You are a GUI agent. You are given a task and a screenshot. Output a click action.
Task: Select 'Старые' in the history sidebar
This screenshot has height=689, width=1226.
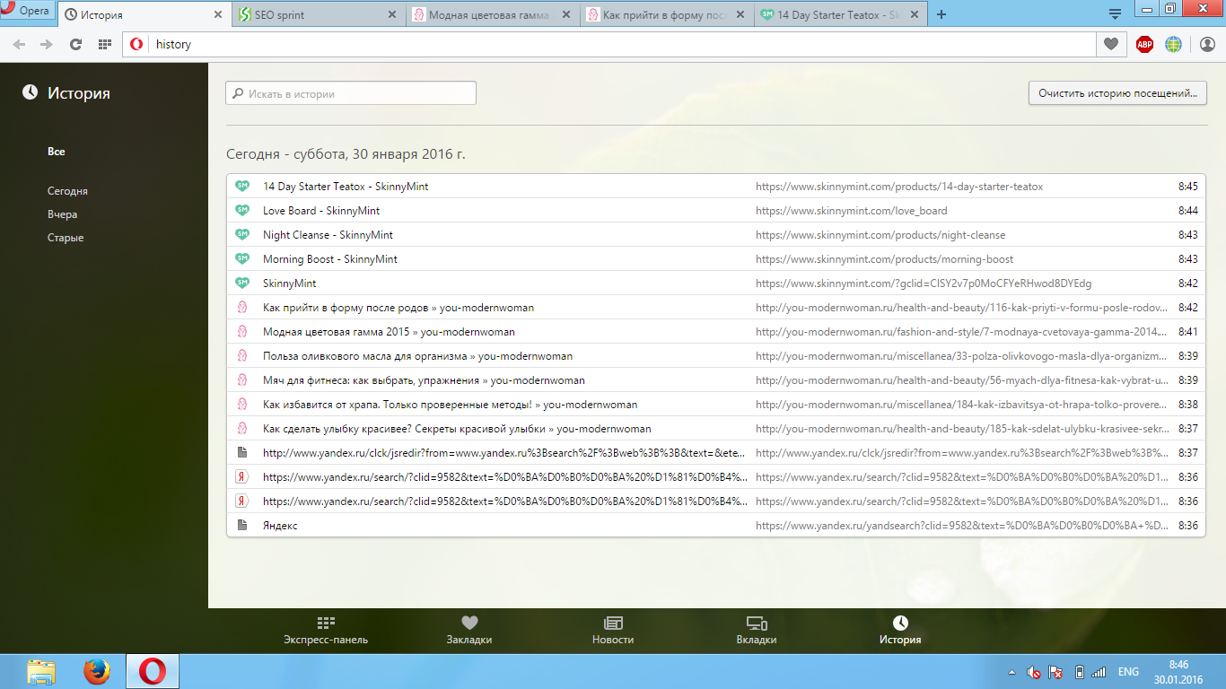click(x=66, y=238)
